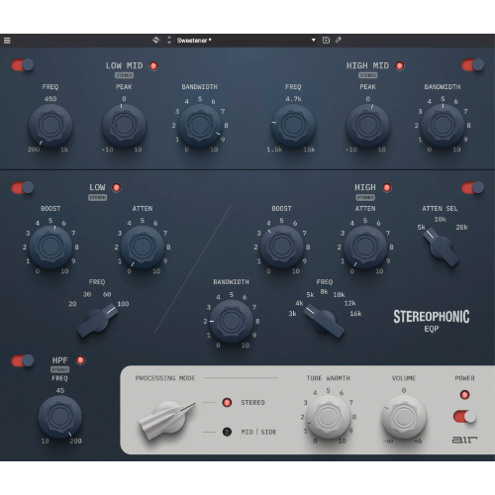Screen dimensions: 495x495
Task: Click the 20k label on Atten Sel
Action: [x=461, y=227]
